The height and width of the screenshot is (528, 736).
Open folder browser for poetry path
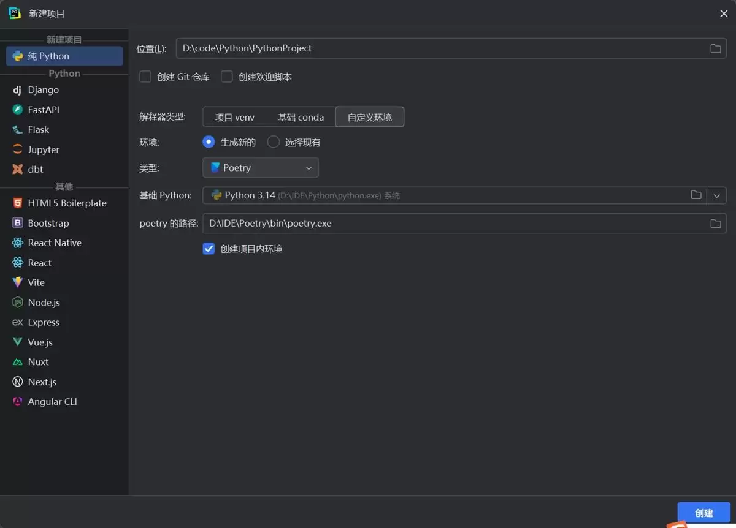715,224
